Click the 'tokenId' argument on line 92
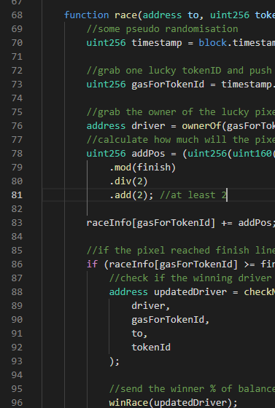 point(151,348)
